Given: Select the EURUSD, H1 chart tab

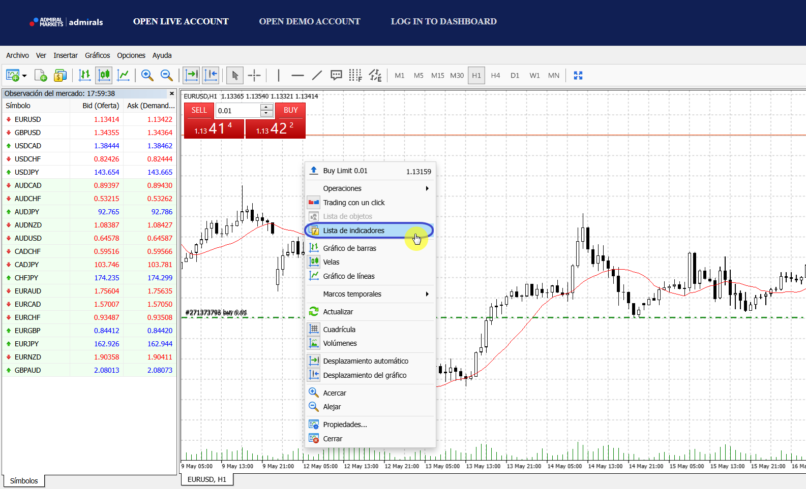Looking at the screenshot, I should pos(207,479).
